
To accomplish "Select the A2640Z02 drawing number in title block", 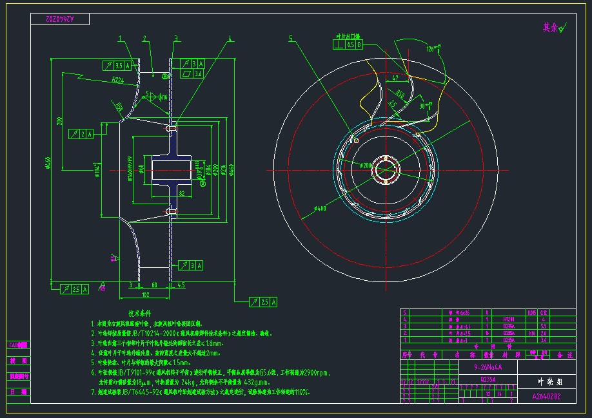I will 546,397.
